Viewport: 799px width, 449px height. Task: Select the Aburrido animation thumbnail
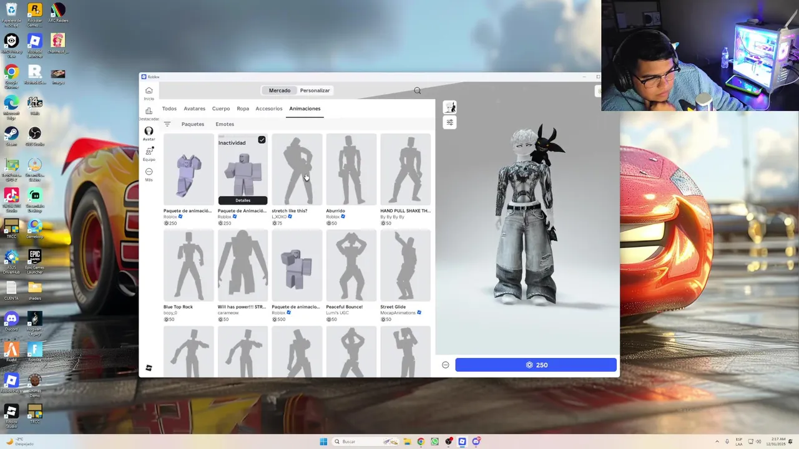click(351, 169)
